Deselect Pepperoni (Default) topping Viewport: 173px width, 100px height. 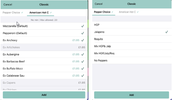[82, 33]
